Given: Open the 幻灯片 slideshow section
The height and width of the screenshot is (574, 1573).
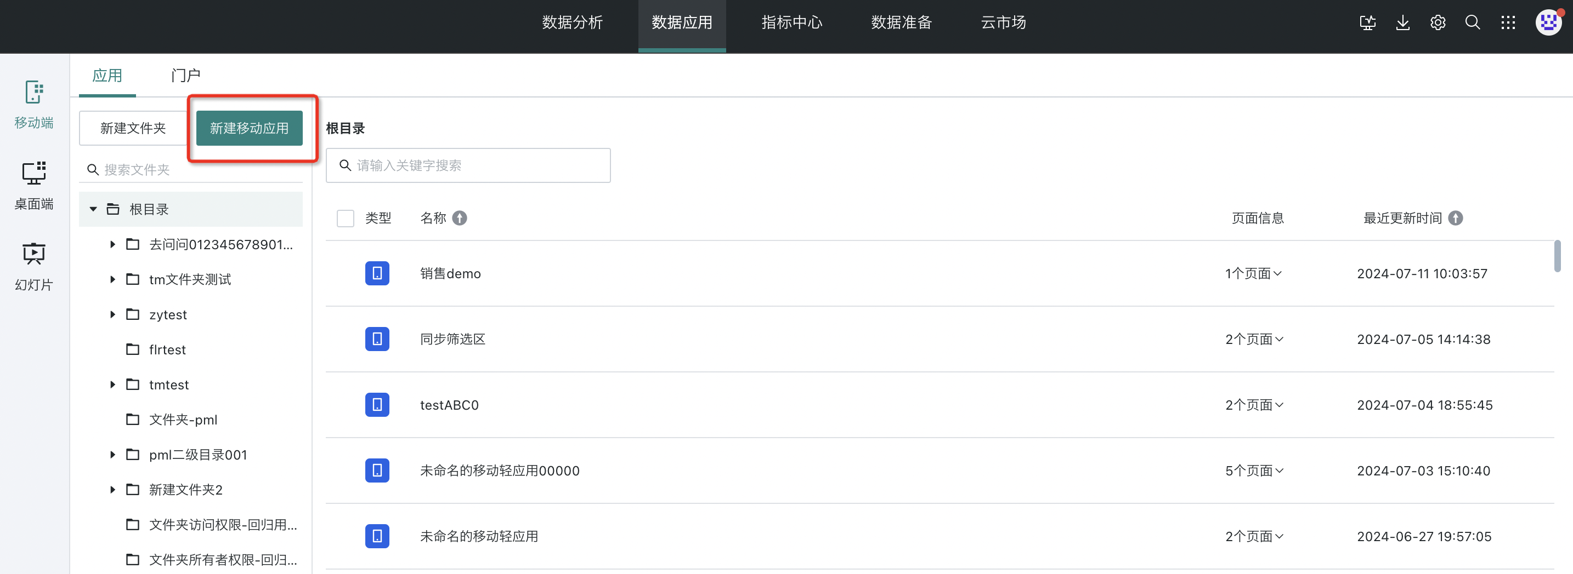Looking at the screenshot, I should pyautogui.click(x=33, y=266).
